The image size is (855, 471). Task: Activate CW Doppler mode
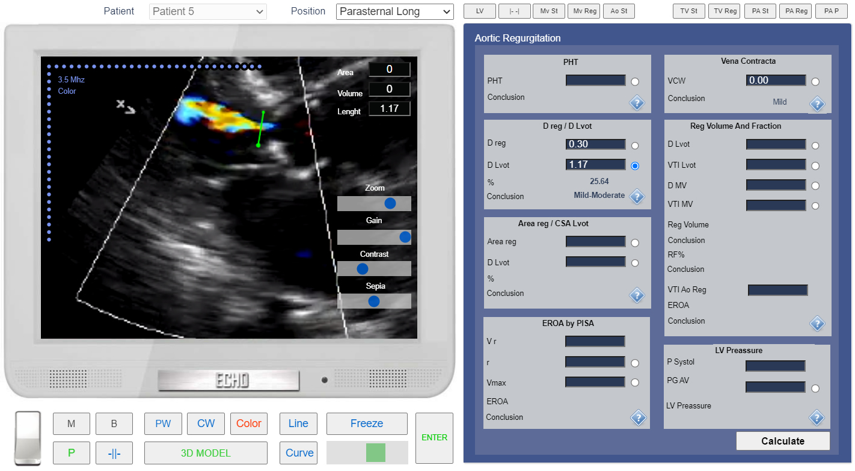tap(206, 423)
